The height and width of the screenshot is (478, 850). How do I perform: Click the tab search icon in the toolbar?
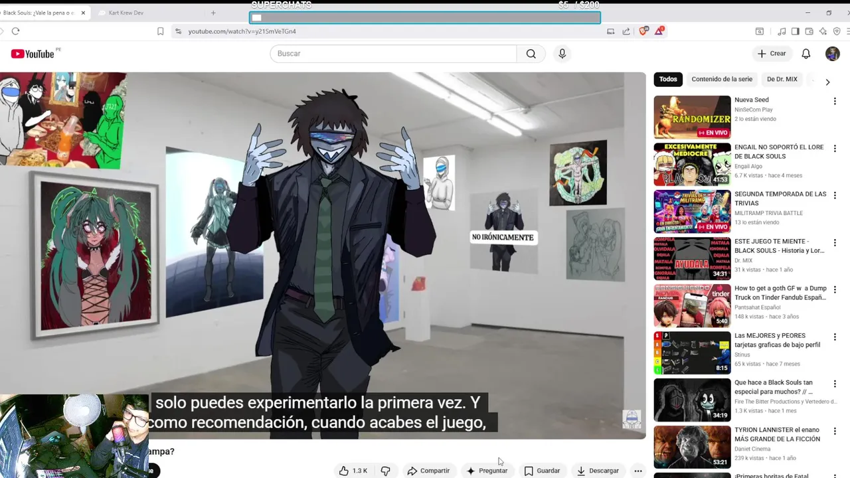[x=760, y=31]
